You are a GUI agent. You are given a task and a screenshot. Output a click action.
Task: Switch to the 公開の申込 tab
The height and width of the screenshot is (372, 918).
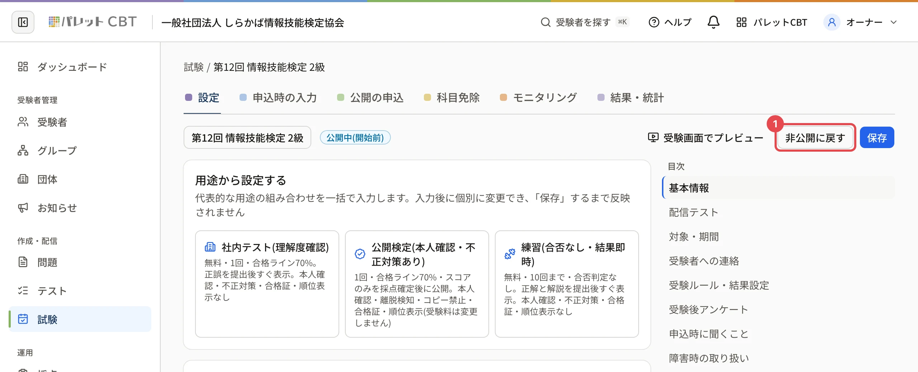(x=370, y=98)
